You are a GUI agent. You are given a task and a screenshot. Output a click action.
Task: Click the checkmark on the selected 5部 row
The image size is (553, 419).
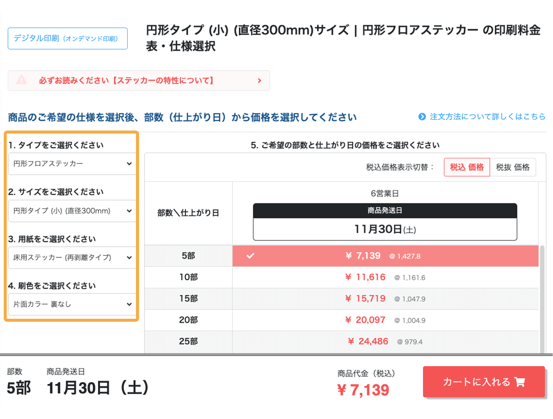[x=250, y=256]
